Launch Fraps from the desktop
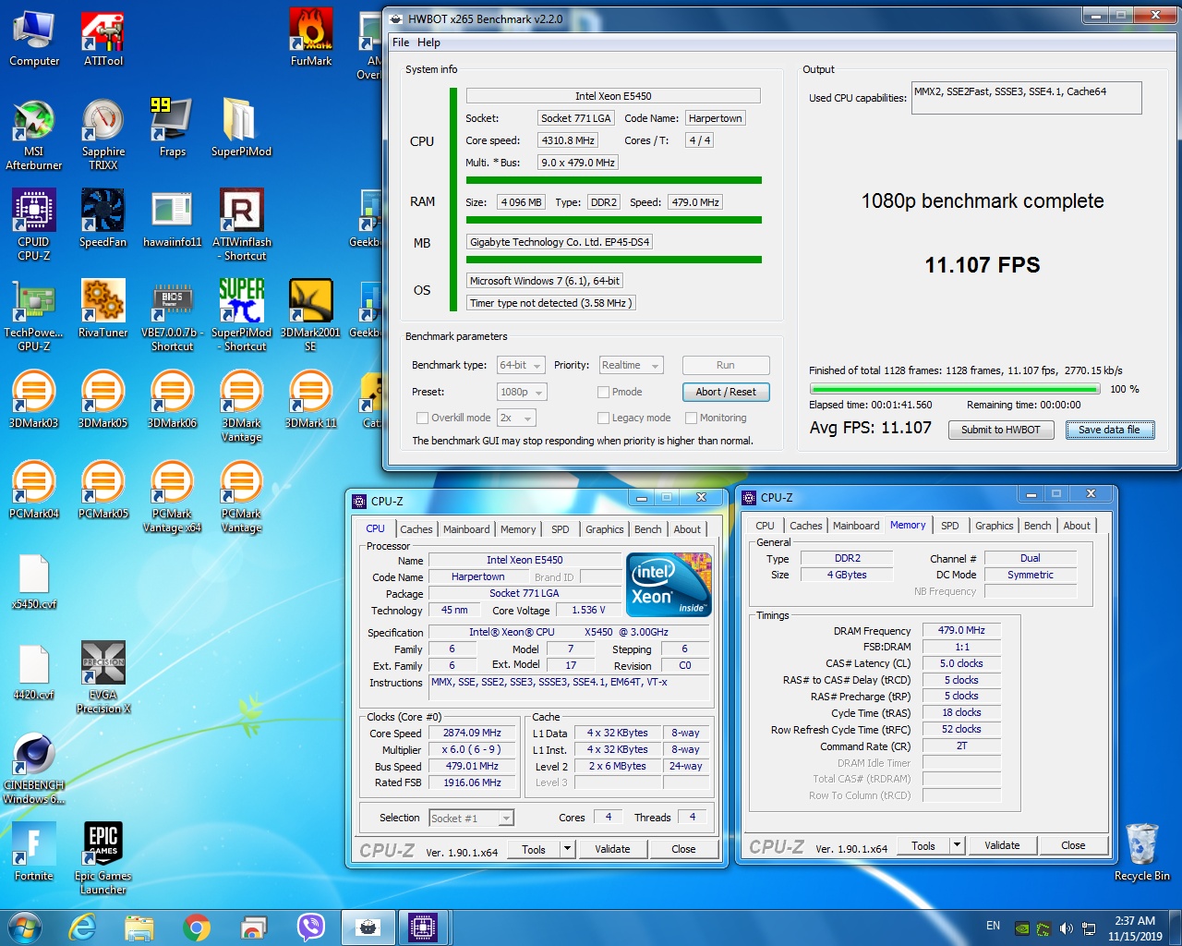This screenshot has width=1182, height=946. (172, 129)
